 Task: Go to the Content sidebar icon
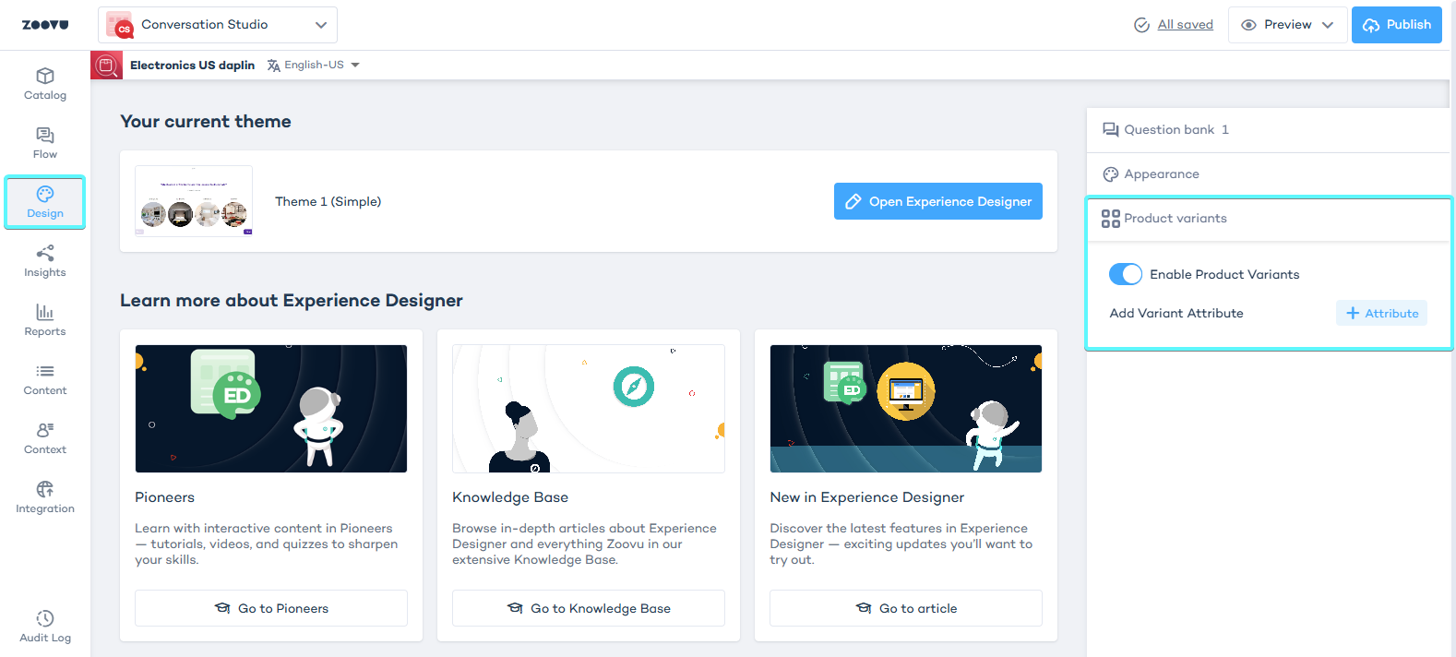44,378
